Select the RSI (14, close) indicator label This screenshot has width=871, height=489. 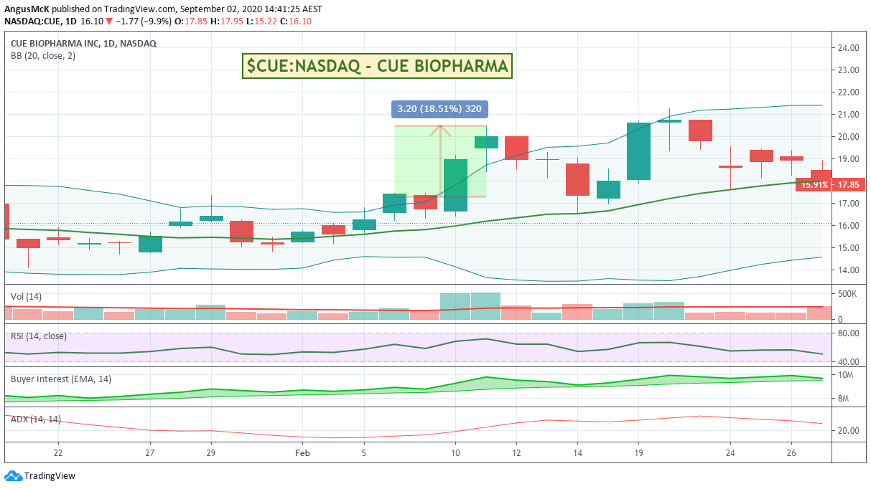point(39,336)
